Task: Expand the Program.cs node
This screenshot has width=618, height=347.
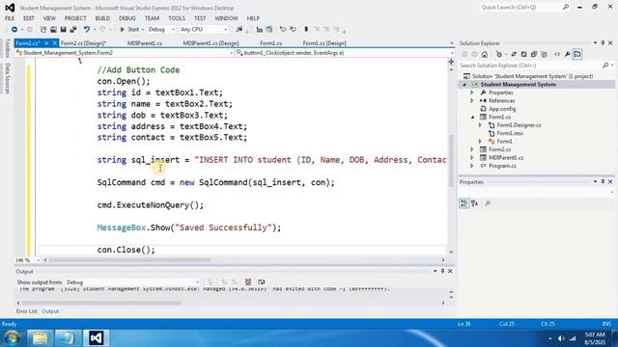Action: (472, 166)
